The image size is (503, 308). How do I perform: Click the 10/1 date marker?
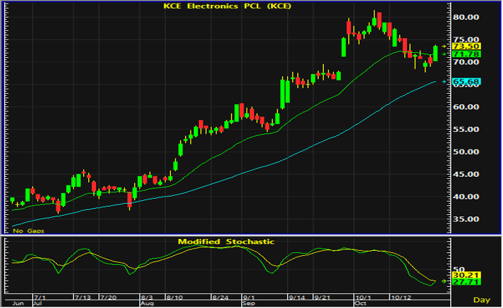[363, 297]
